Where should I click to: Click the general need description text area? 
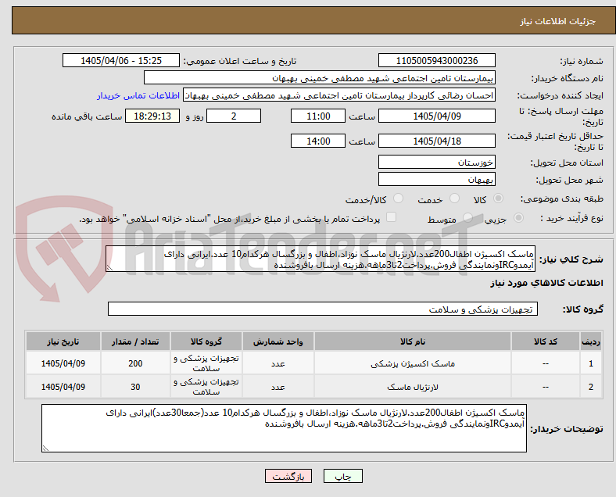pyautogui.click(x=321, y=259)
